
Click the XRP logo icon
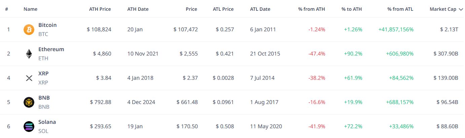(29, 78)
